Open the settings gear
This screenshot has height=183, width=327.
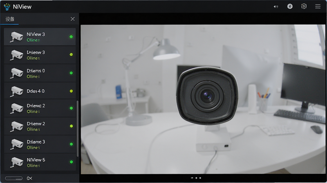[304, 6]
